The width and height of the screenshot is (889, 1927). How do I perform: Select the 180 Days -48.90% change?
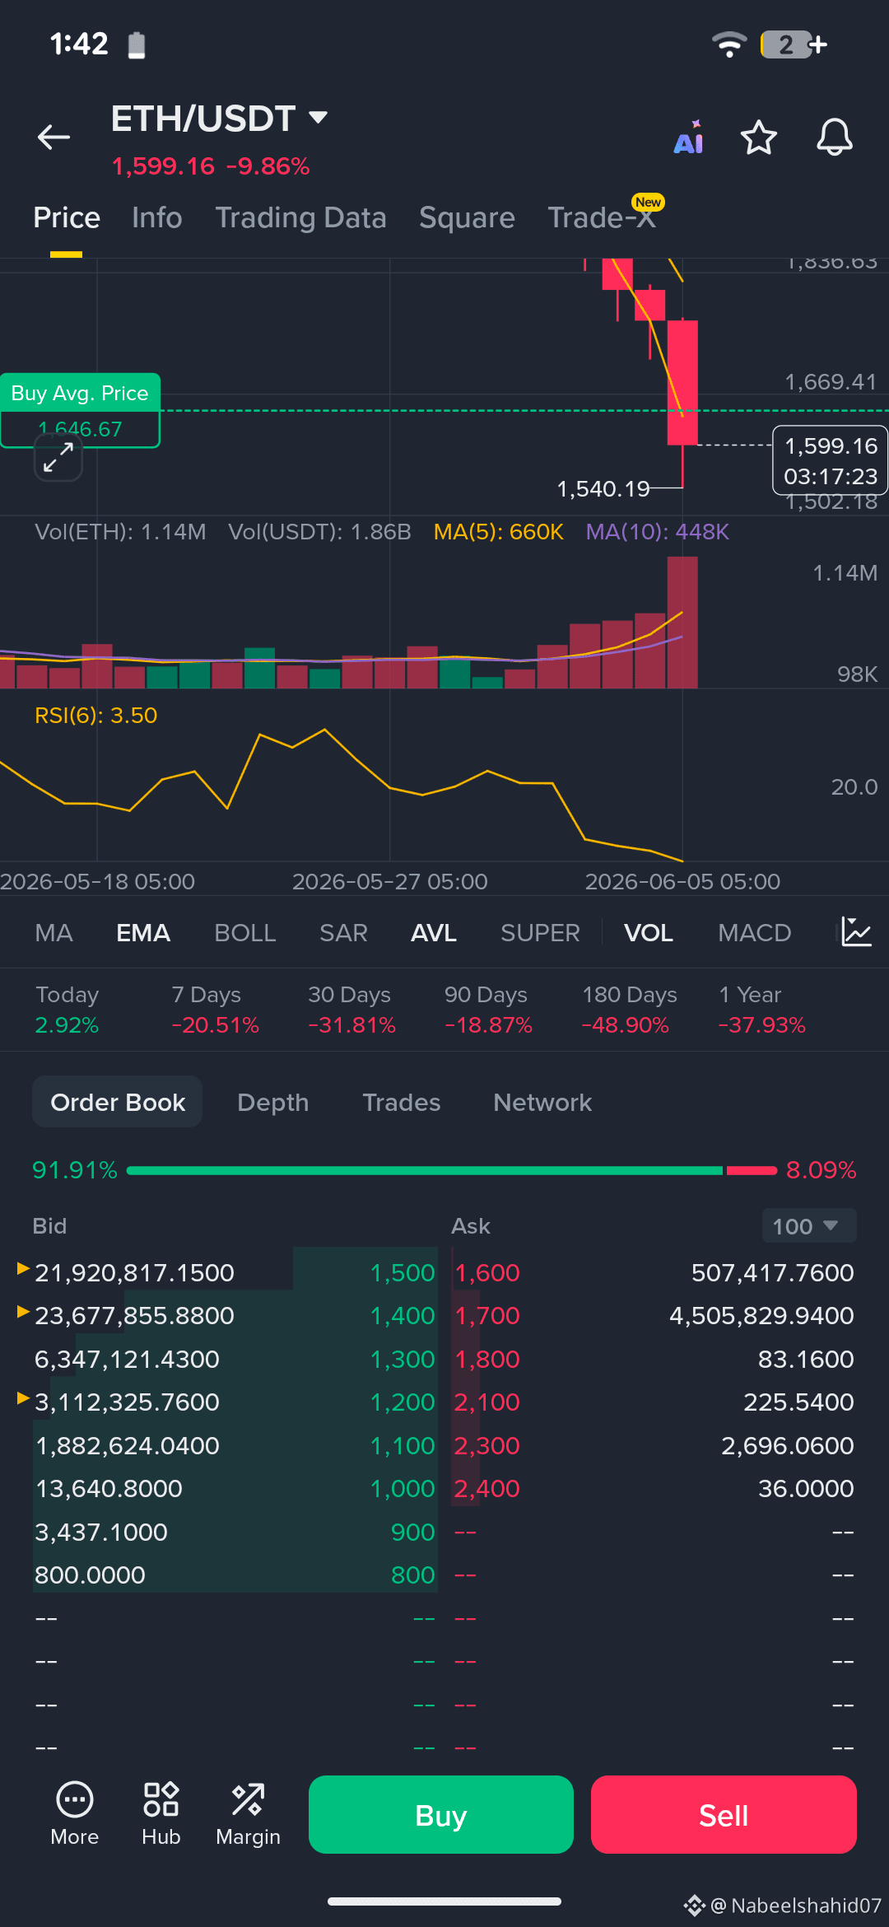629,1010
